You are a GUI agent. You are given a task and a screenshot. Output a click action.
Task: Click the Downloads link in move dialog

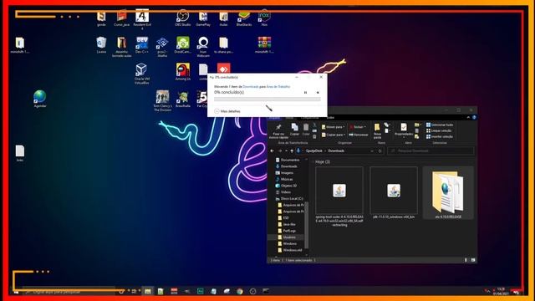click(251, 87)
